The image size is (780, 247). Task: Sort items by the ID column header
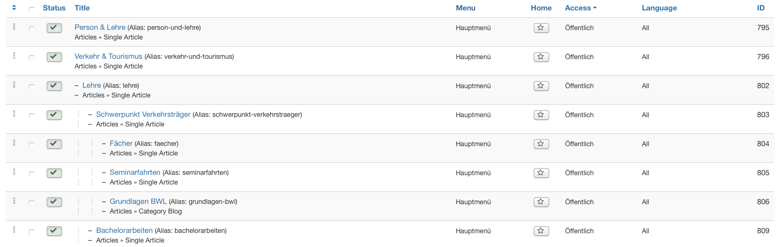click(761, 8)
